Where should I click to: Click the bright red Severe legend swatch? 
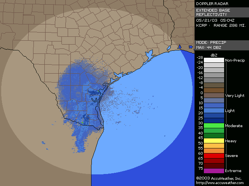click(214, 156)
